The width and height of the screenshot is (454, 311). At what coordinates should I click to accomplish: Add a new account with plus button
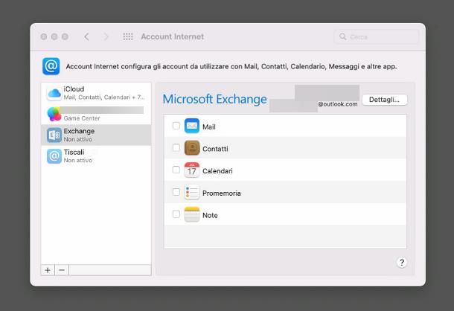48,270
